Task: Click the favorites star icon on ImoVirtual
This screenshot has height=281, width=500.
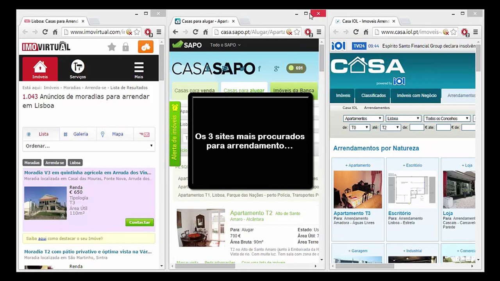Action: [x=112, y=47]
